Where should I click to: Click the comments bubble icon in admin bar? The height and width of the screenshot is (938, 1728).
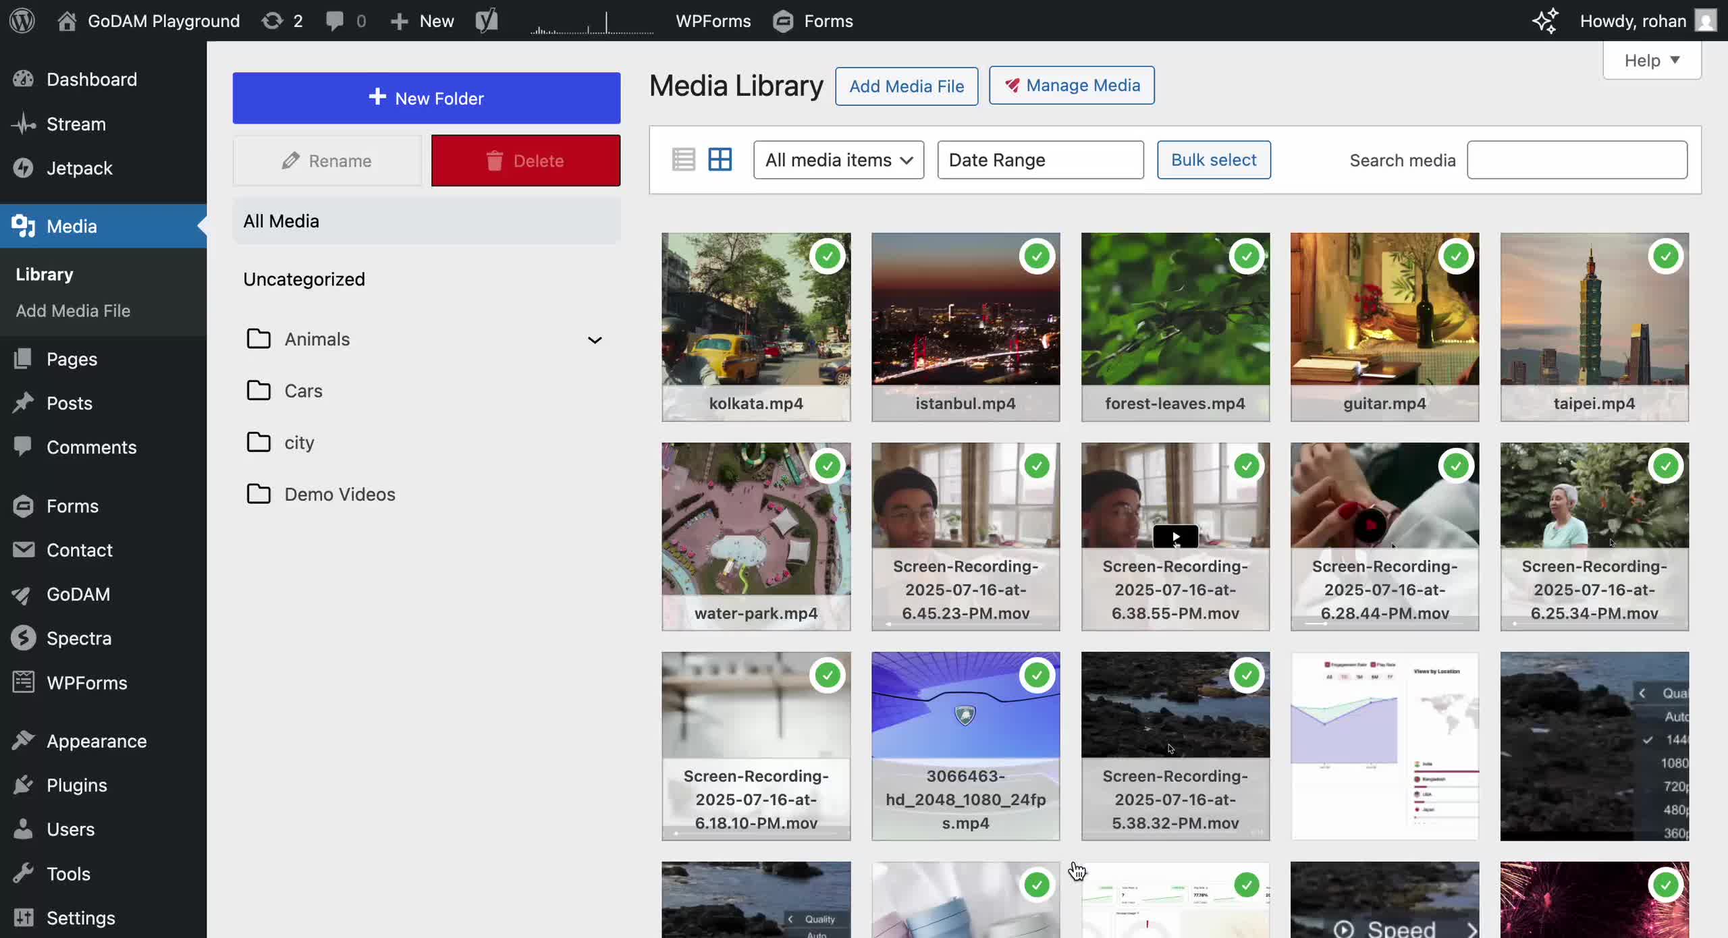click(x=337, y=21)
